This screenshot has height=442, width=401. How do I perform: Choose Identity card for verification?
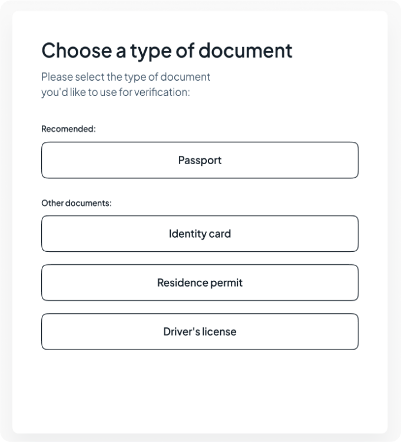point(200,234)
